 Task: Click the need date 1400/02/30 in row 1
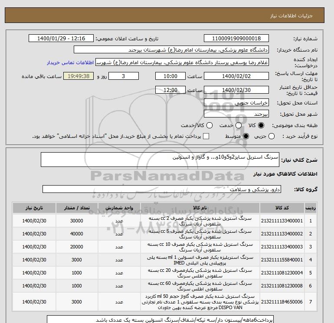coord(34,221)
